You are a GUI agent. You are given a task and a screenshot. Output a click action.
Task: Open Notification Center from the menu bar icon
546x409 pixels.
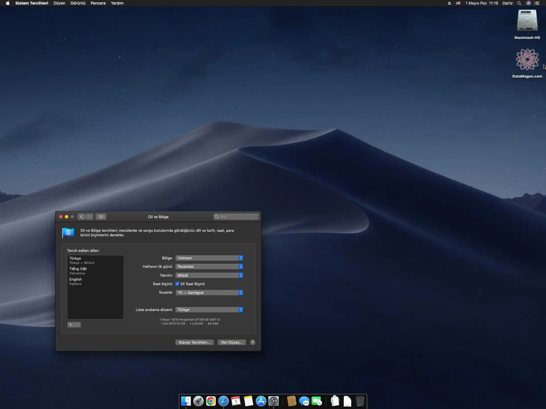point(537,3)
